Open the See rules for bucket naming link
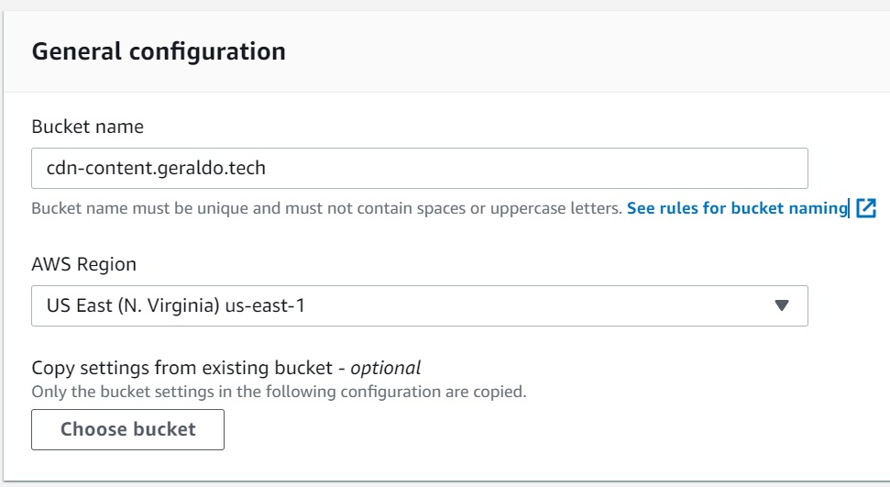This screenshot has height=487, width=890. click(736, 208)
